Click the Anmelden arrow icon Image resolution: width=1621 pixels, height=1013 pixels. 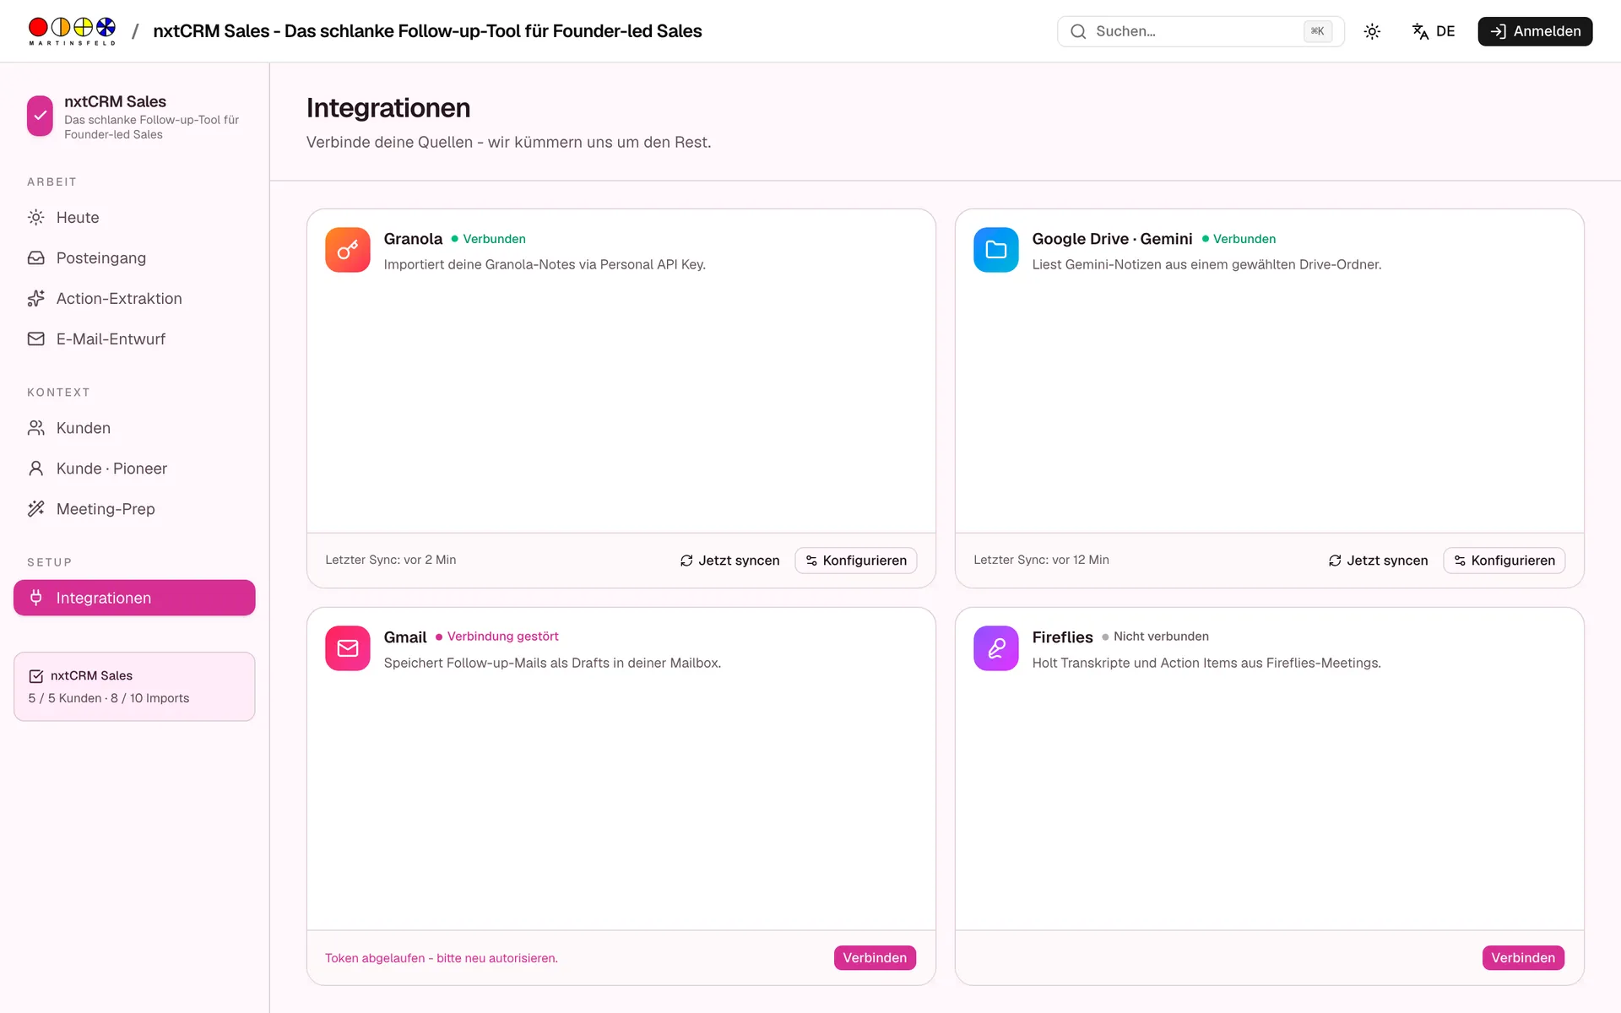pyautogui.click(x=1498, y=31)
